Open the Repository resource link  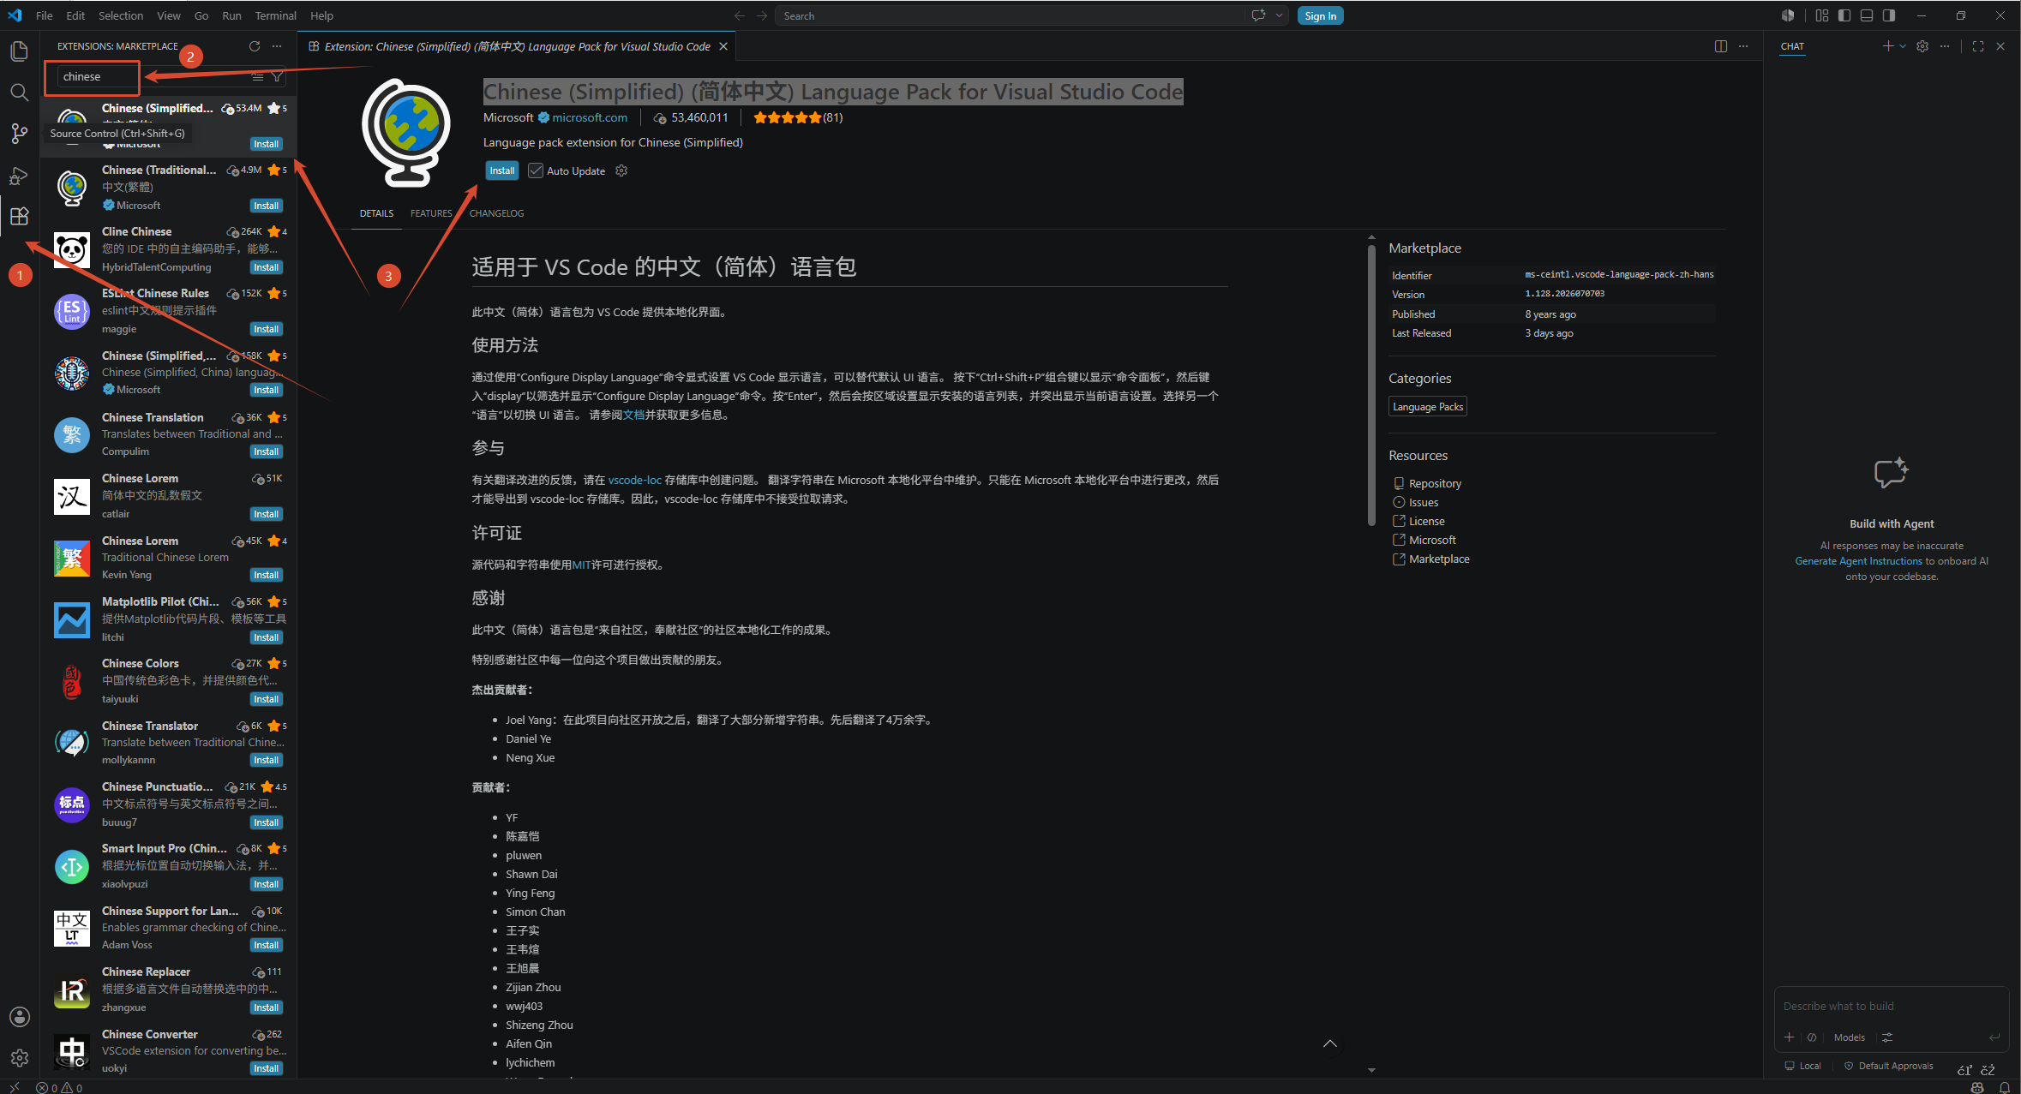tap(1435, 483)
